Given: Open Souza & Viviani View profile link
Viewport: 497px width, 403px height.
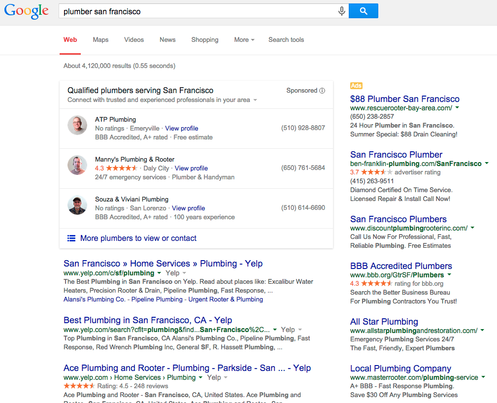Looking at the screenshot, I should pos(188,208).
